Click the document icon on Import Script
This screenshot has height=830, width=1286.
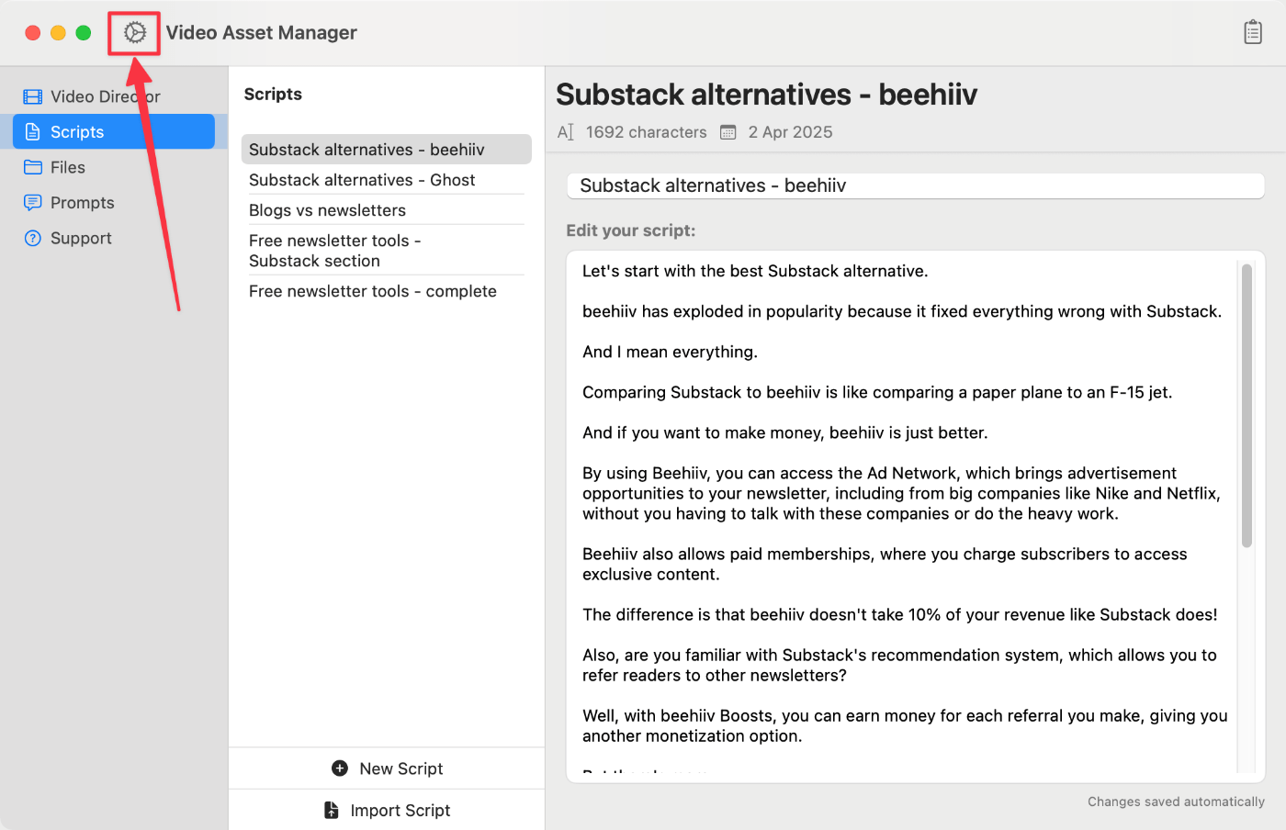331,810
